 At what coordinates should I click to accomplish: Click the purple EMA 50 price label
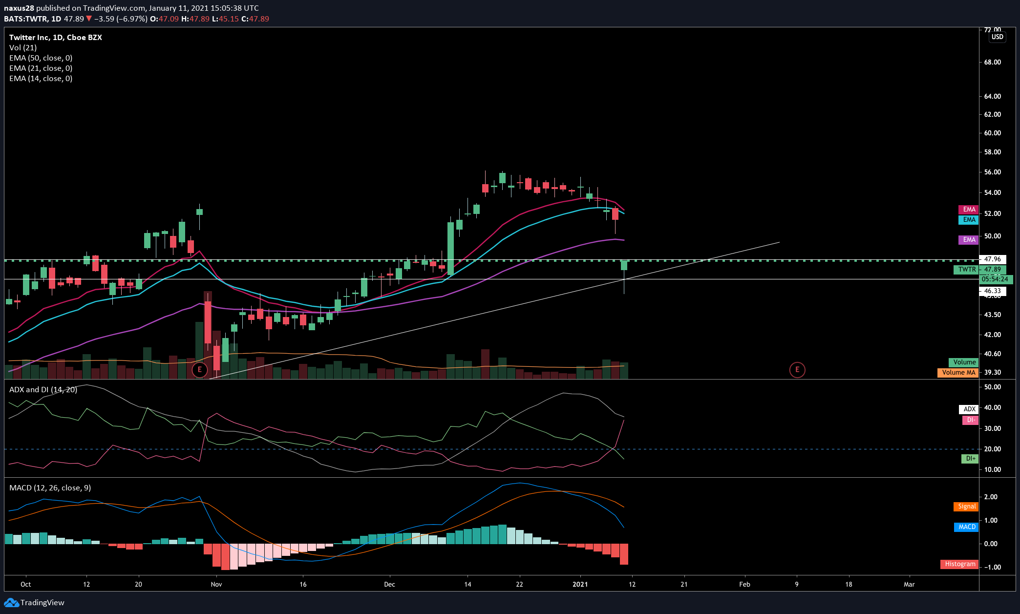pyautogui.click(x=968, y=240)
